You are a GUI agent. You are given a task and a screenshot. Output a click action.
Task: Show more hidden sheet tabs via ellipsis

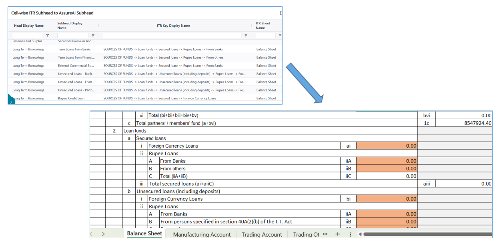point(325,234)
